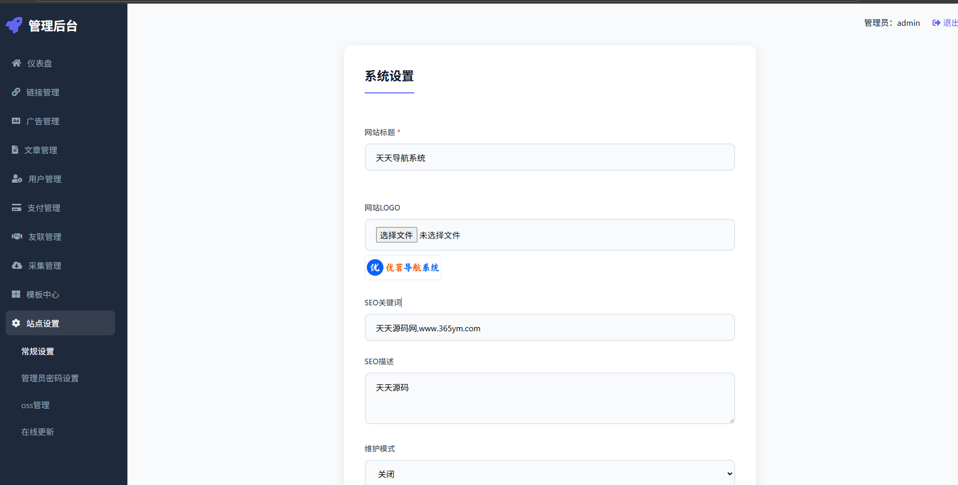The width and height of the screenshot is (958, 485).
Task: Collapse the 站点设置 menu section
Action: (60, 323)
